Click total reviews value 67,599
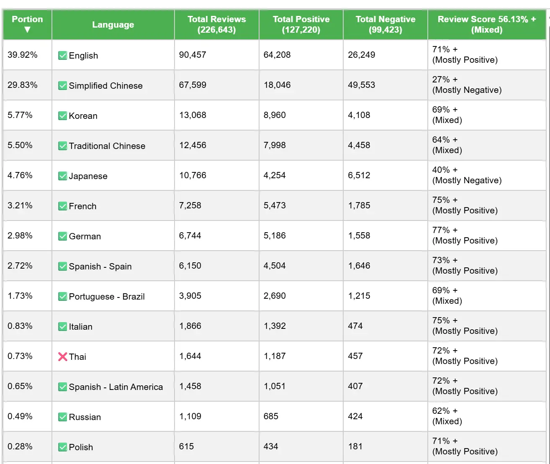Viewport: 550px width, 464px height. [193, 85]
